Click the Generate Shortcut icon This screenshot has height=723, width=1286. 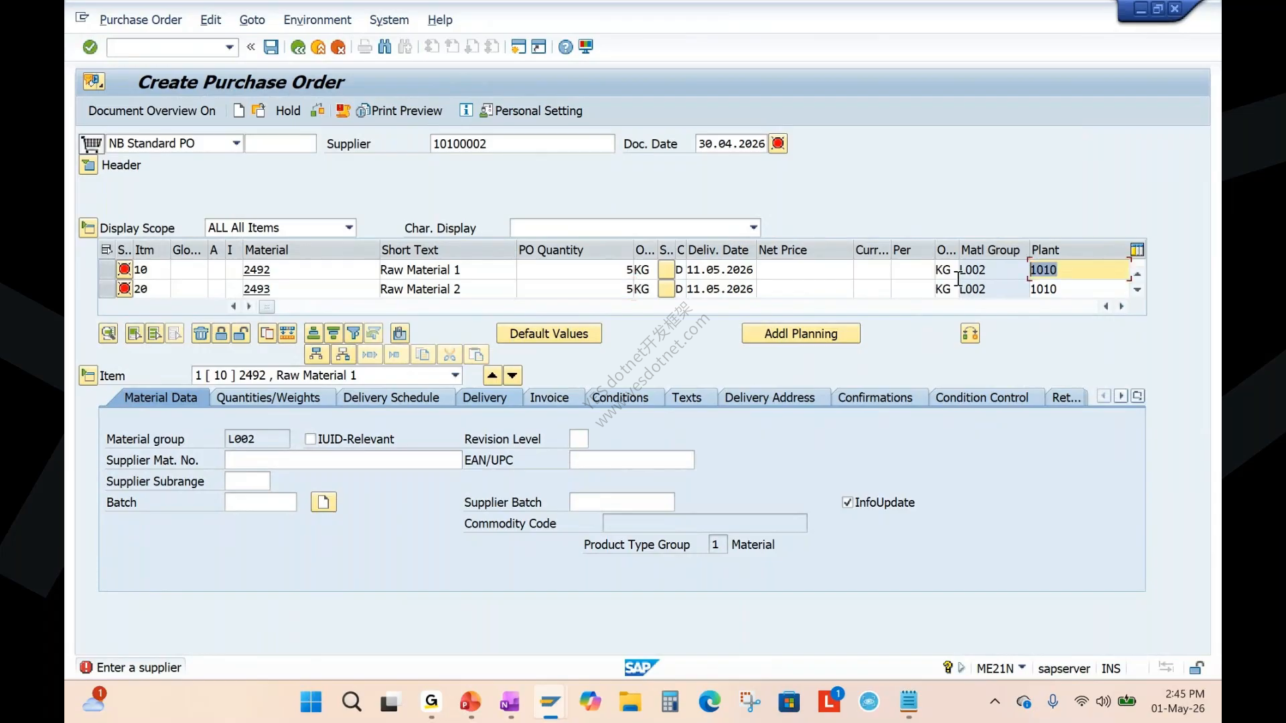click(x=539, y=47)
